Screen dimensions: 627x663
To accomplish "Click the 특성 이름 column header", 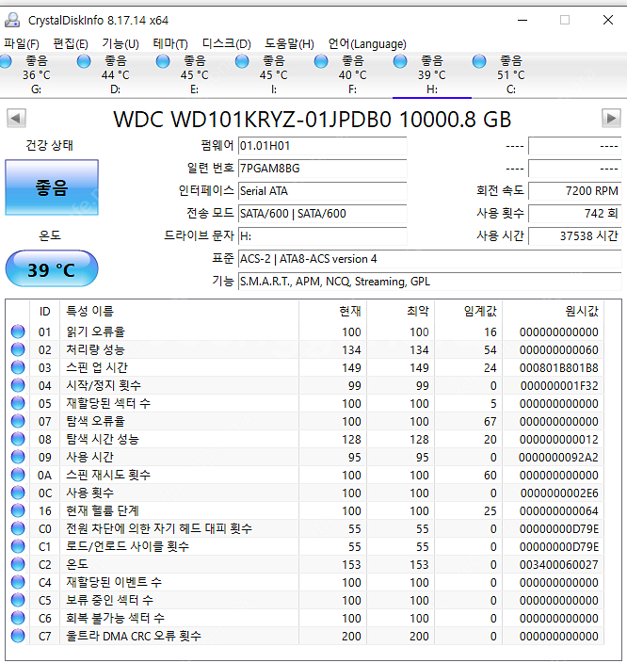I will click(179, 311).
